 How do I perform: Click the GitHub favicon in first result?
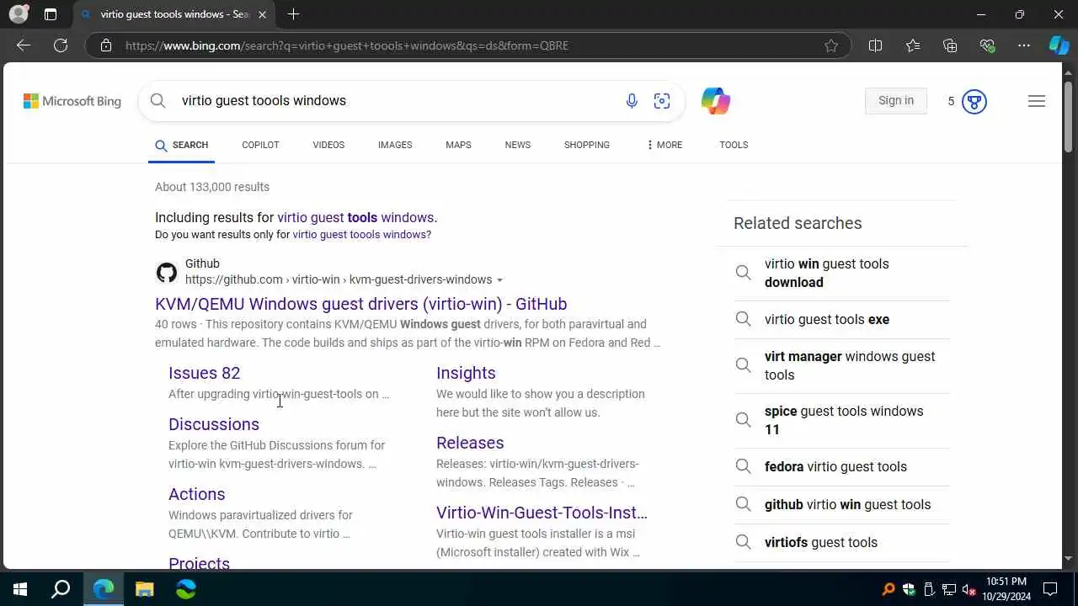pos(167,273)
